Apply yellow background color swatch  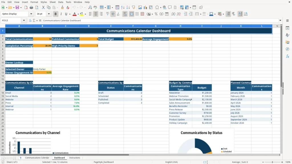[82, 14]
